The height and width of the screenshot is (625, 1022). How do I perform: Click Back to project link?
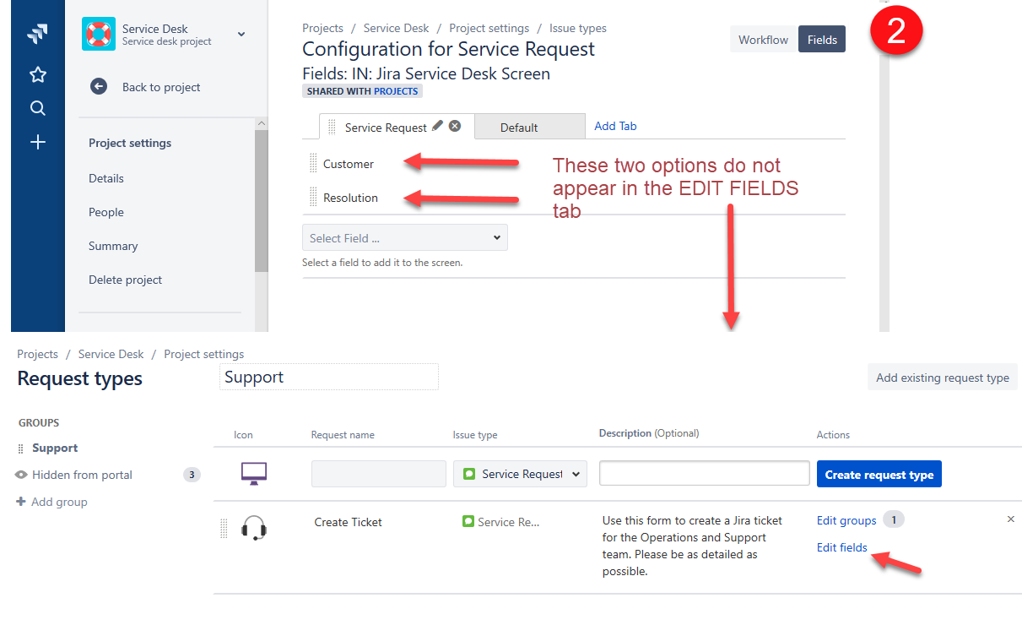tap(161, 87)
